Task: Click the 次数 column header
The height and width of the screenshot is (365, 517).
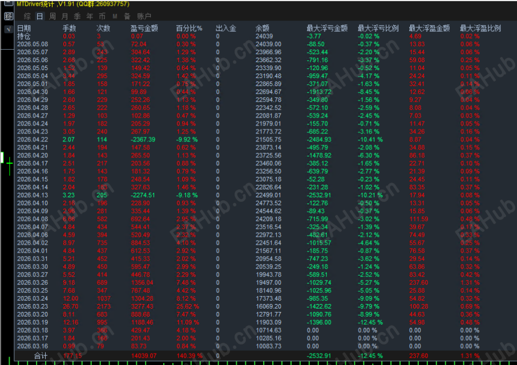Action: 103,29
